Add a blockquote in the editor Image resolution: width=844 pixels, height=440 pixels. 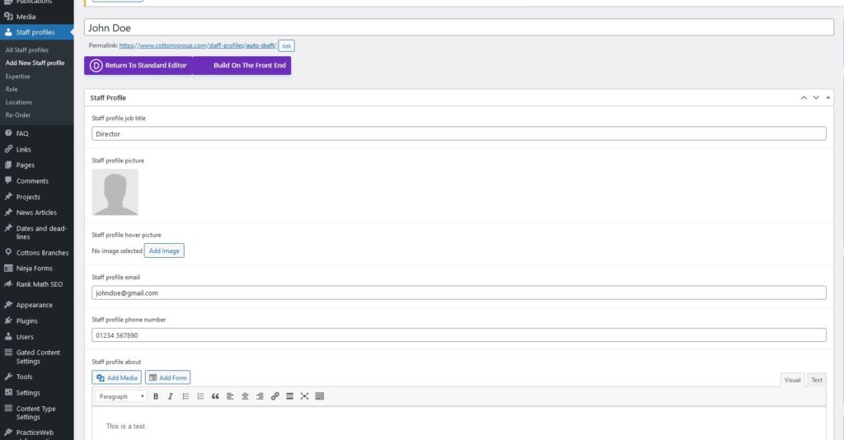[x=215, y=396]
